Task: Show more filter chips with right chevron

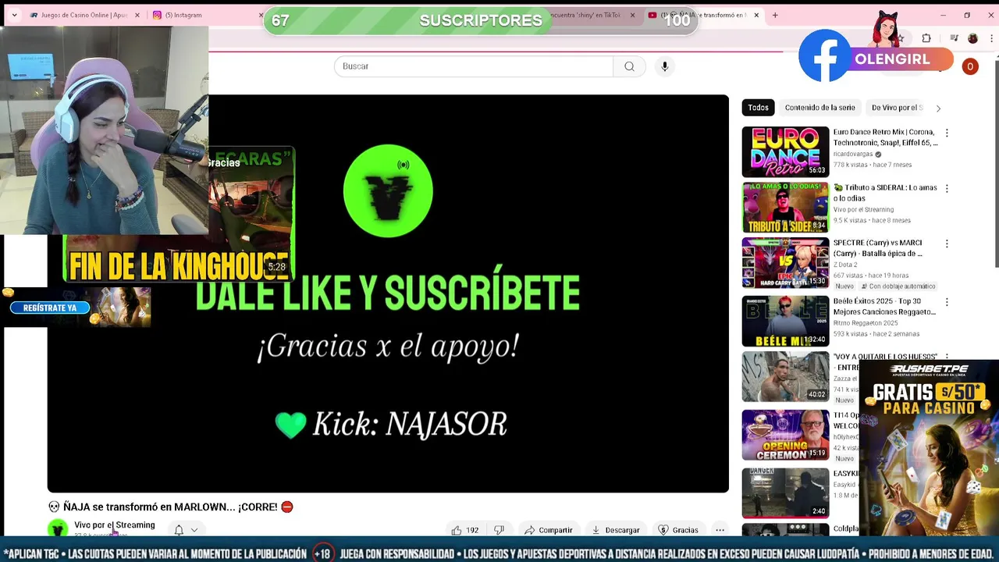Action: [x=938, y=108]
